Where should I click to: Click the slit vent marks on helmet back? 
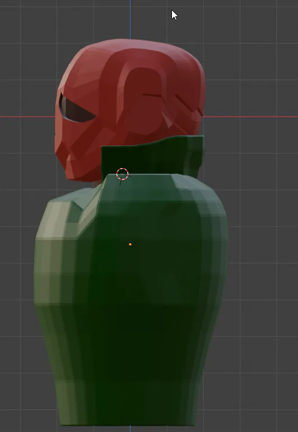[173, 103]
